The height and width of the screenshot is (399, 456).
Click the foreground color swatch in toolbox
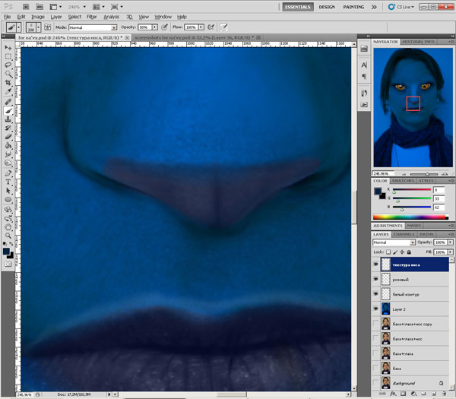7,250
